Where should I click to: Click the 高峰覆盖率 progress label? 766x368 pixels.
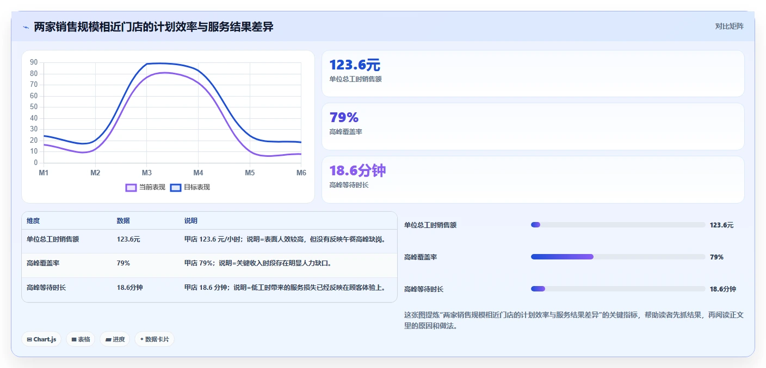click(x=421, y=257)
